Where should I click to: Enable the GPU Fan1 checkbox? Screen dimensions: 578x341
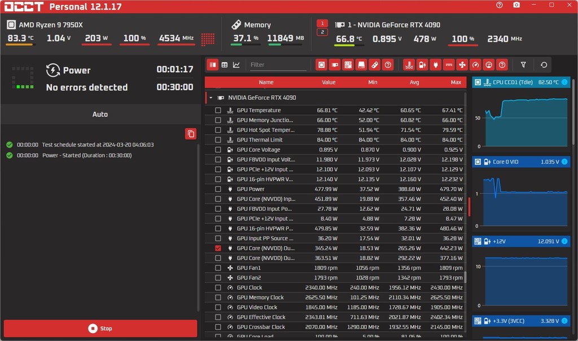[218, 268]
